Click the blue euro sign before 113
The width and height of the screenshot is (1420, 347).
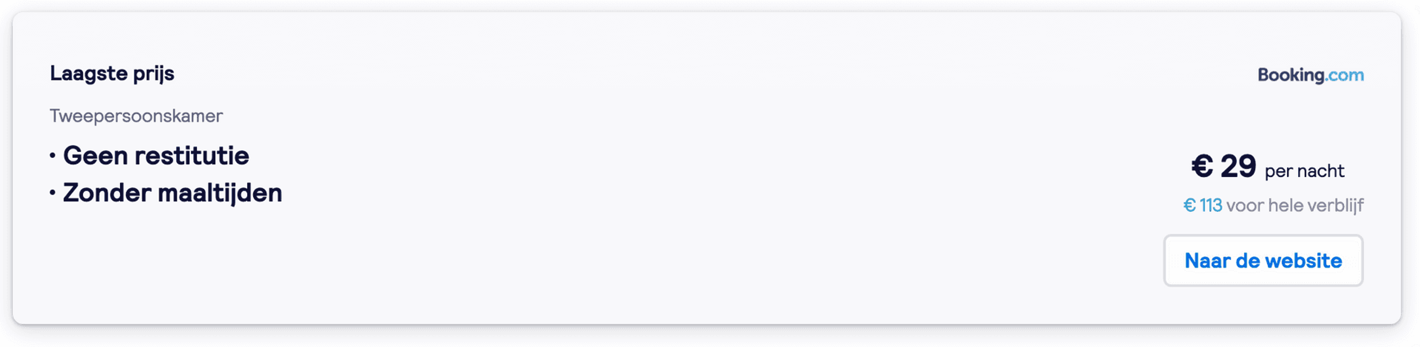(x=1190, y=205)
